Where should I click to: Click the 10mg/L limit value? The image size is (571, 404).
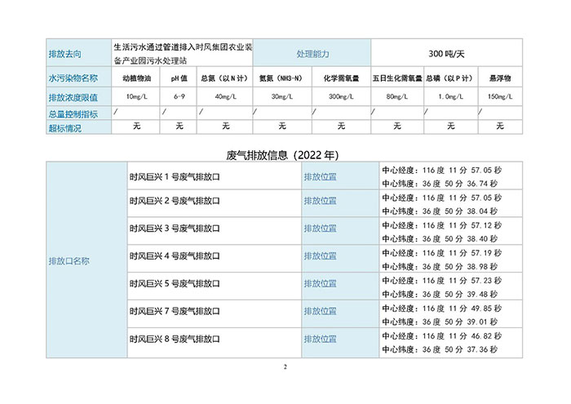pyautogui.click(x=136, y=96)
